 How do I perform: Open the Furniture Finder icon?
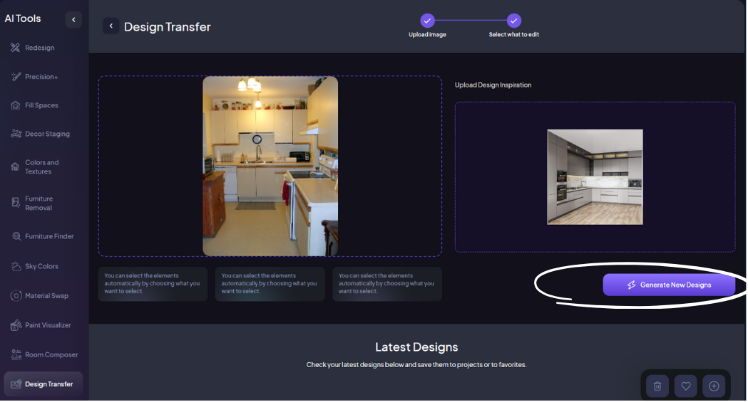[15, 236]
